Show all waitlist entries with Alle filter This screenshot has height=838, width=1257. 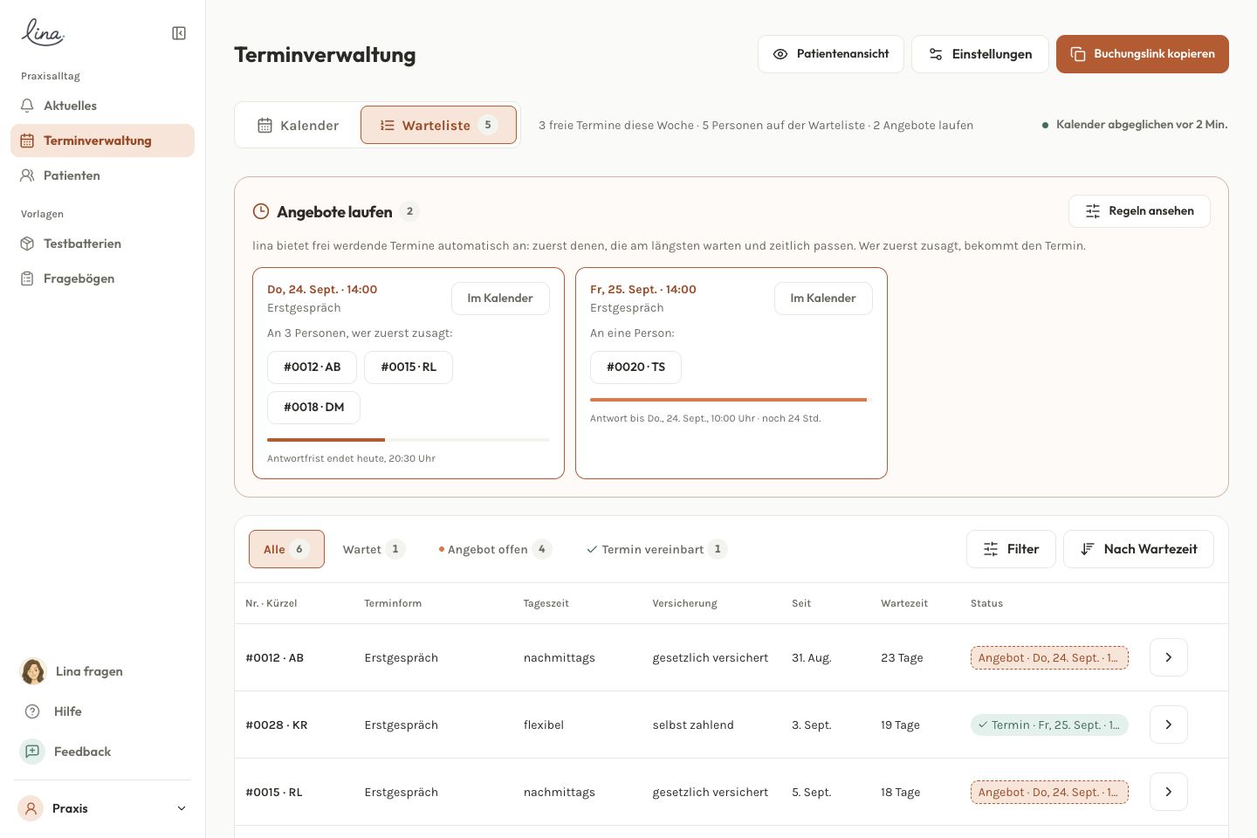286,549
